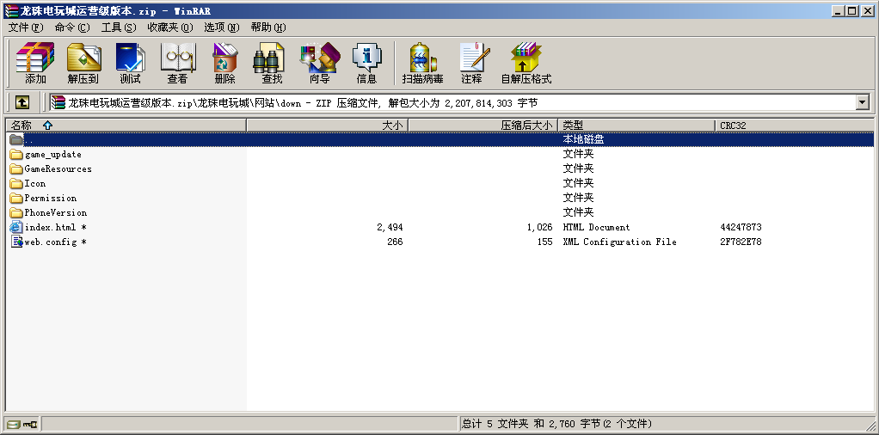Click the 解压到 (Extract To) toolbar icon
879x435 pixels.
click(83, 64)
